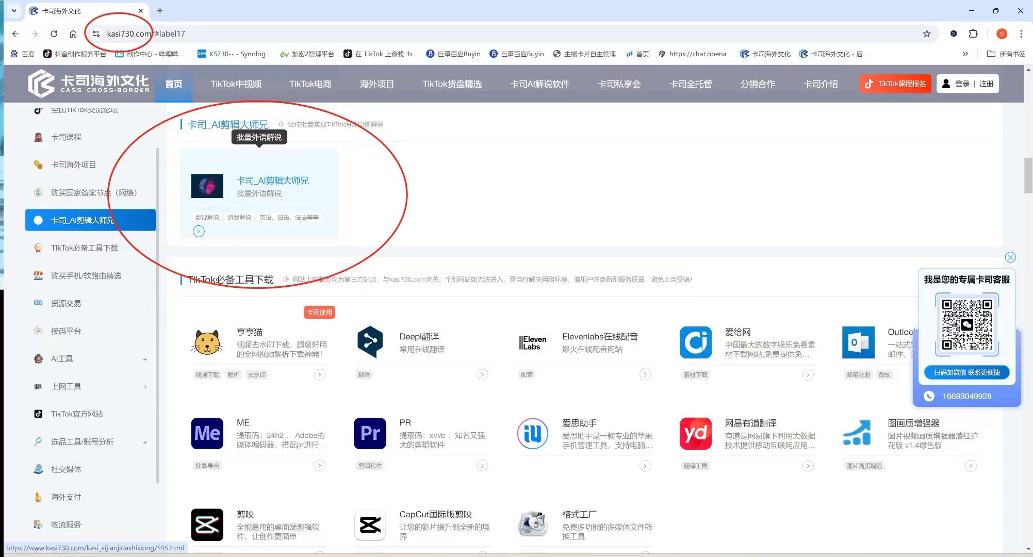Open the Chrome three-dot menu
Viewport: 1033px width, 557px height.
(1021, 34)
